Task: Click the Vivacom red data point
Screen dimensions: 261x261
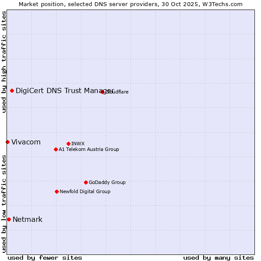Action: click(x=7, y=142)
